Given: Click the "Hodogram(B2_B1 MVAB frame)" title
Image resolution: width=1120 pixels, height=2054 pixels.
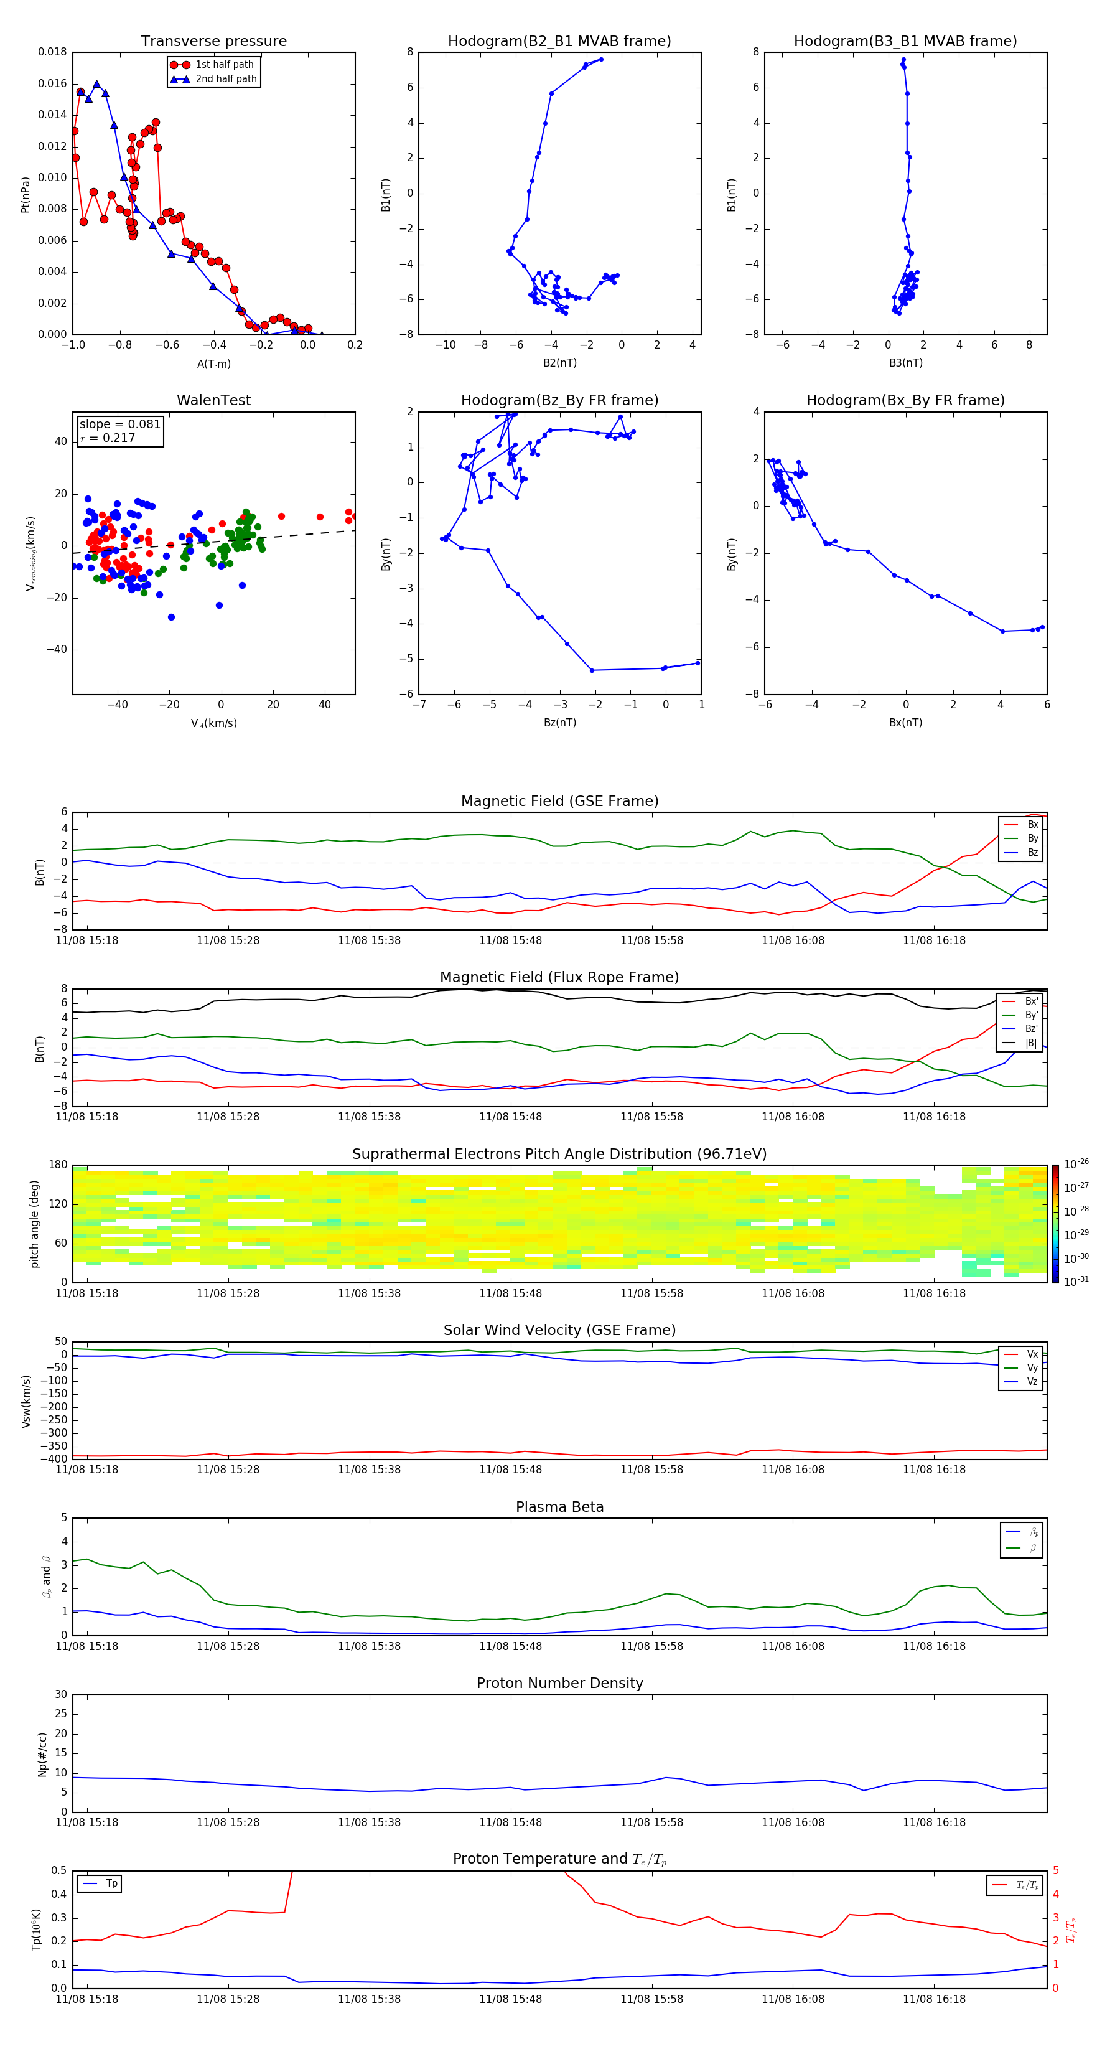Looking at the screenshot, I should (559, 40).
